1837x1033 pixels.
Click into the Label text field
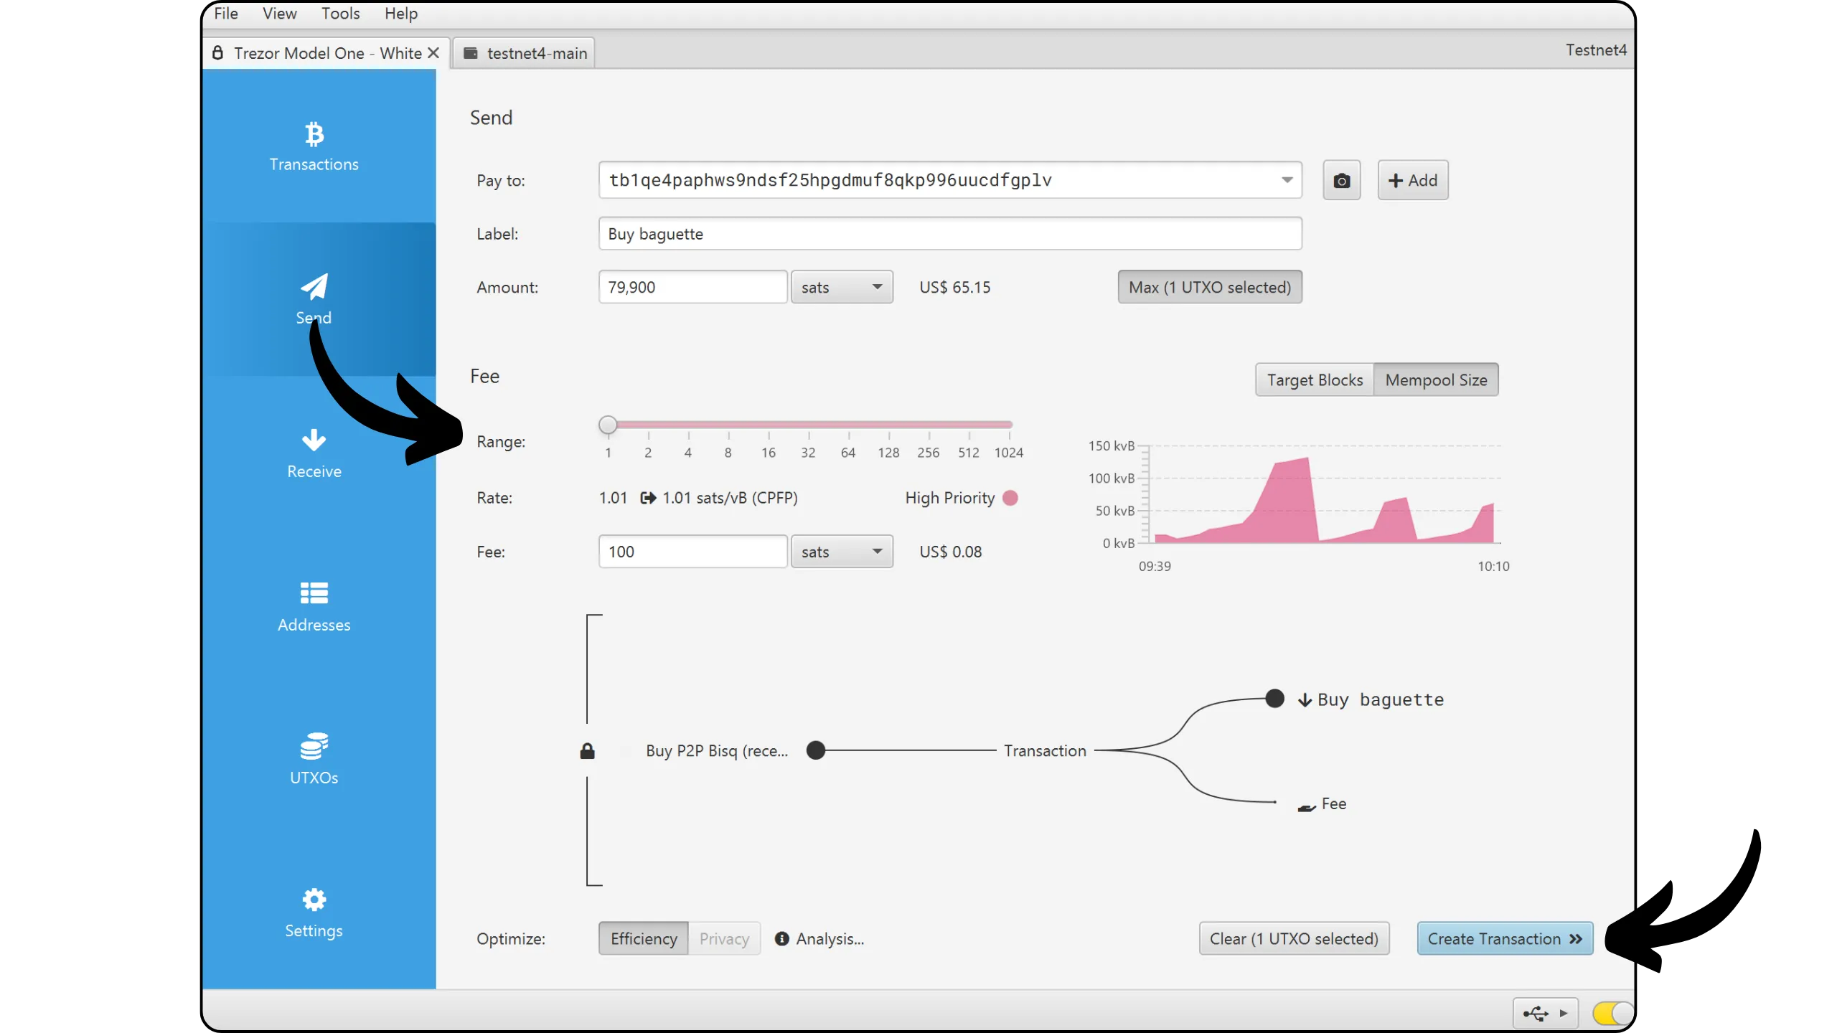[949, 234]
